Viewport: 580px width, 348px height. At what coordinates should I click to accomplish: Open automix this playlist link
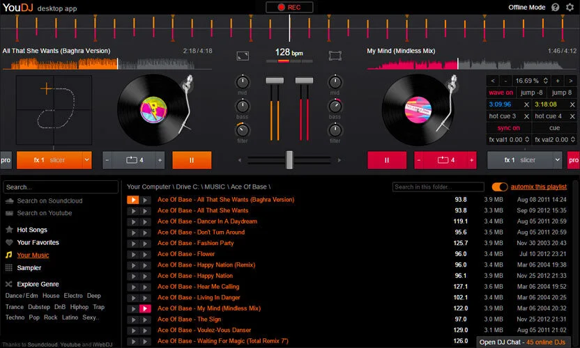pyautogui.click(x=539, y=187)
